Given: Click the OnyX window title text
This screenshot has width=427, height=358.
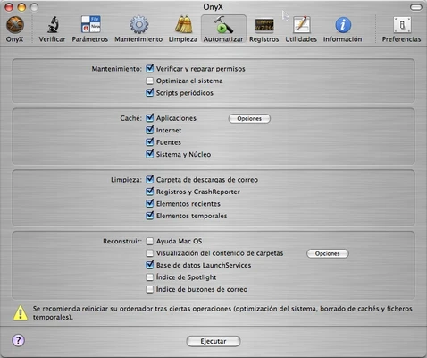Looking at the screenshot, I should click(x=213, y=7).
